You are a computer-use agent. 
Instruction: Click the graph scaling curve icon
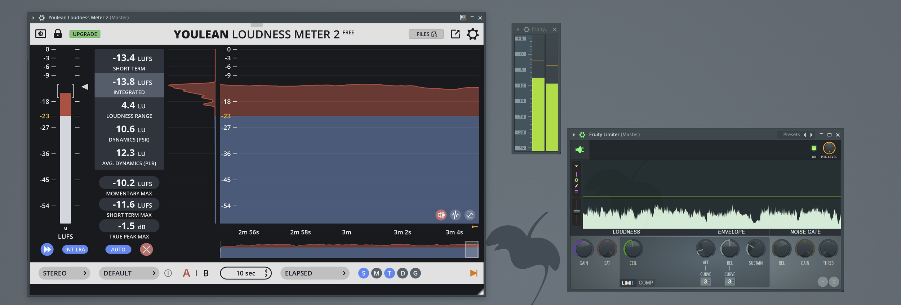tap(470, 215)
